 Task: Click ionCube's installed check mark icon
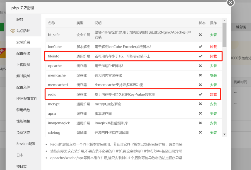click(x=200, y=46)
